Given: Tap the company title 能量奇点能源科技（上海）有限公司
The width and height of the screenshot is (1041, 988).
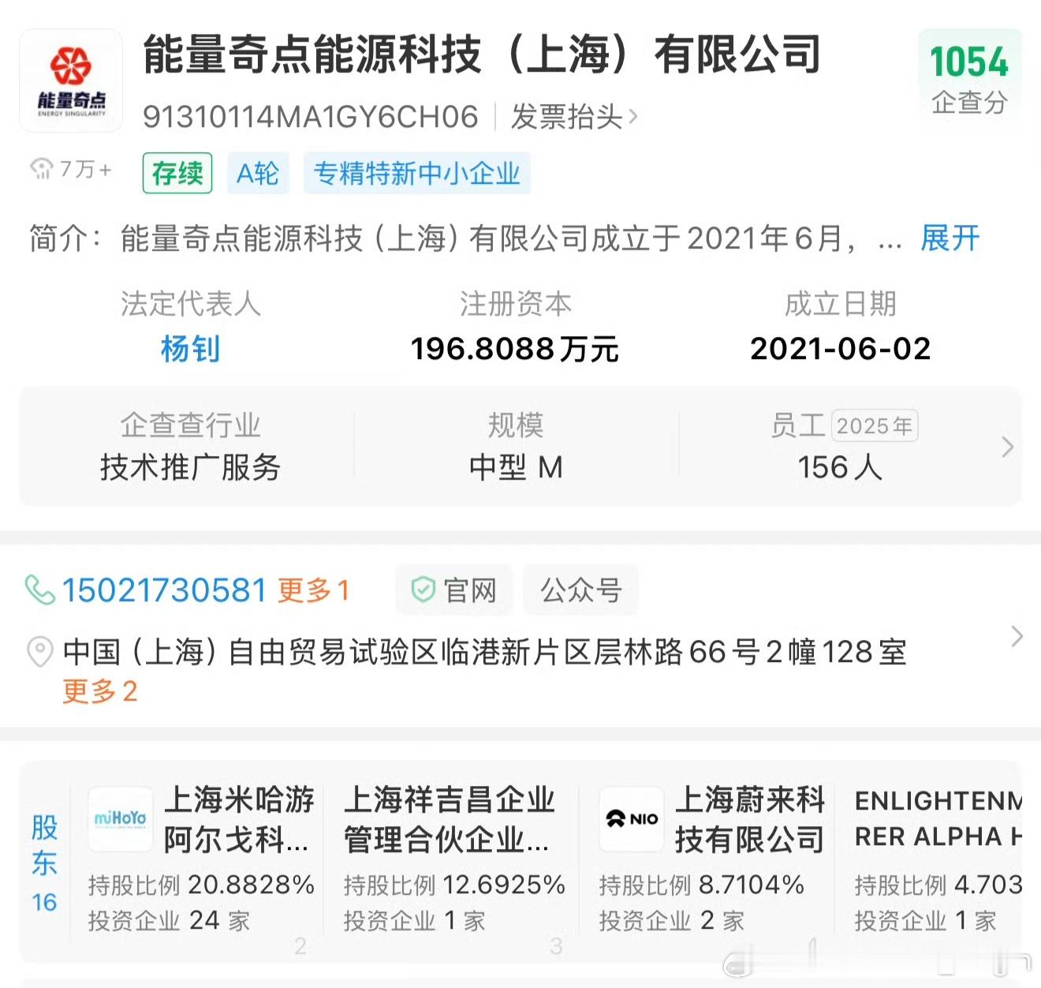Looking at the screenshot, I should click(x=483, y=55).
